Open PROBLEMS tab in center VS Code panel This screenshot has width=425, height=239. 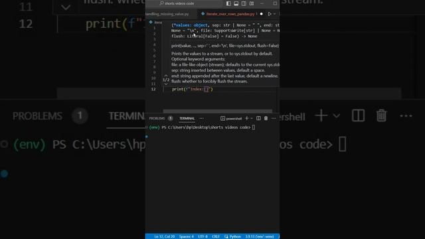pos(157,118)
